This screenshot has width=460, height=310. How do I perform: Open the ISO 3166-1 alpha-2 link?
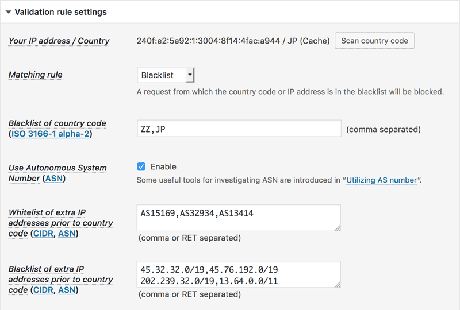(50, 134)
